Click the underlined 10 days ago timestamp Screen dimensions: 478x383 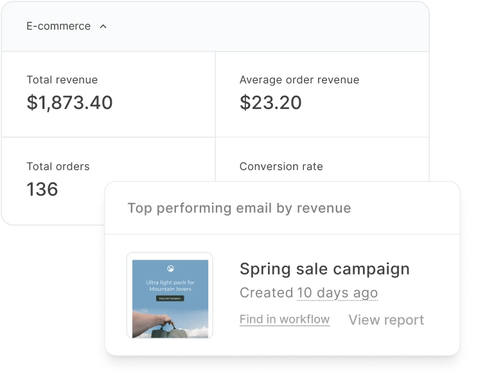pyautogui.click(x=337, y=293)
